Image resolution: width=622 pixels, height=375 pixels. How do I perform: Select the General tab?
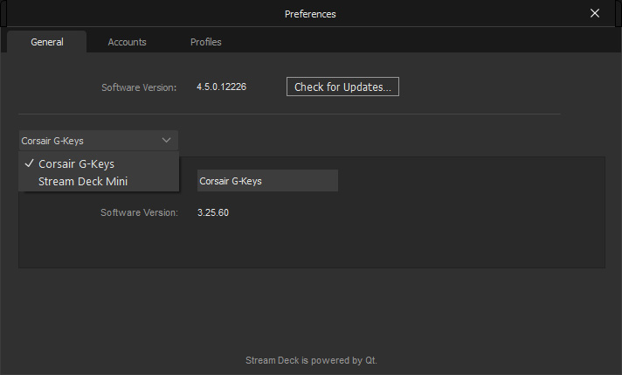pos(47,42)
